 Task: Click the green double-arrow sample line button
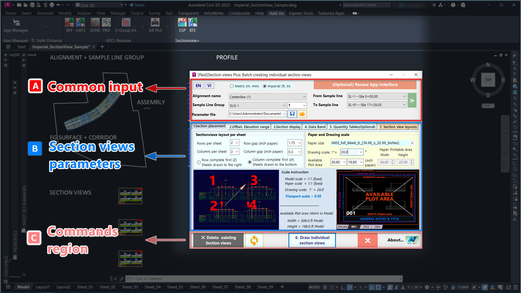click(412, 100)
